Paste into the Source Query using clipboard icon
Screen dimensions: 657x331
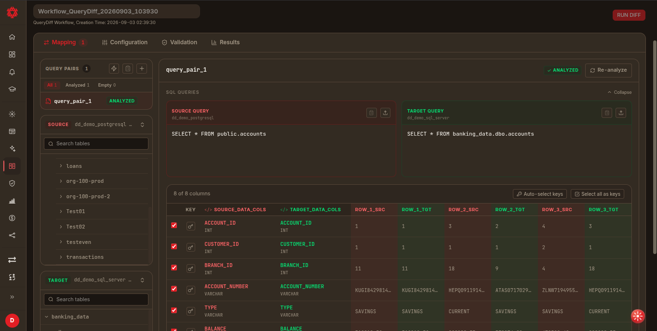click(371, 113)
